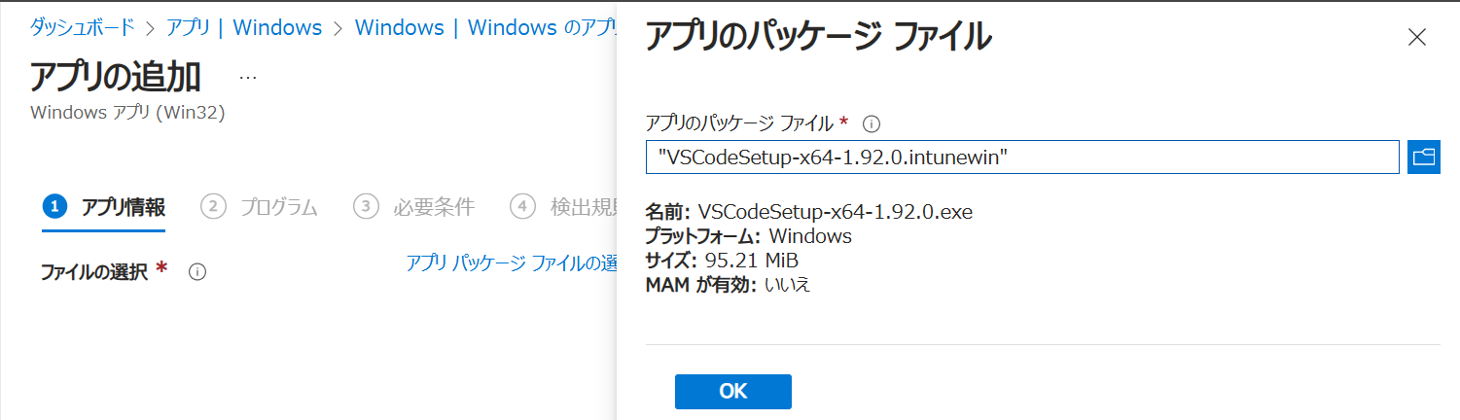
Task: Click the VSCodeSetup-x64-1.92.0.exe name text
Action: tap(836, 212)
